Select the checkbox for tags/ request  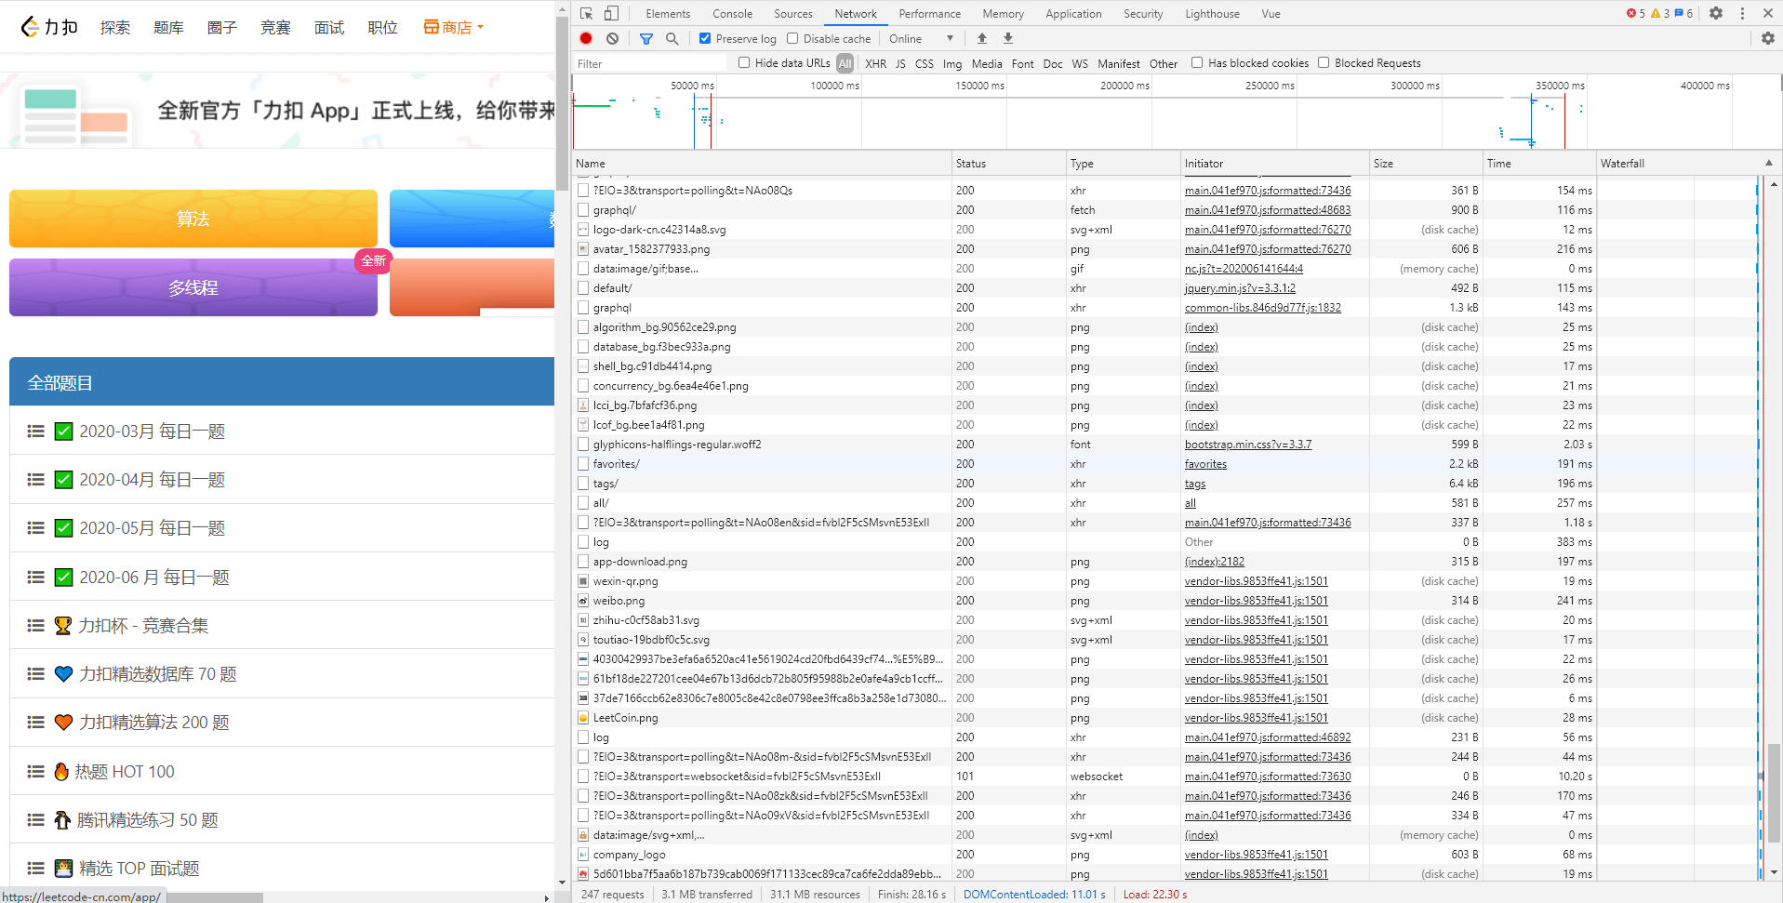tap(583, 483)
